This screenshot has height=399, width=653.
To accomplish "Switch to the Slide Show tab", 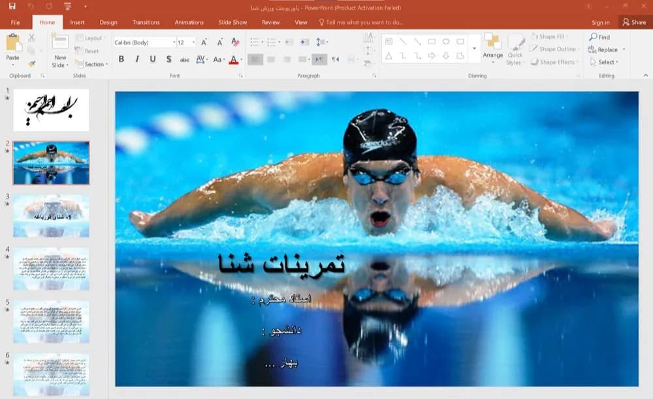I will tap(233, 22).
